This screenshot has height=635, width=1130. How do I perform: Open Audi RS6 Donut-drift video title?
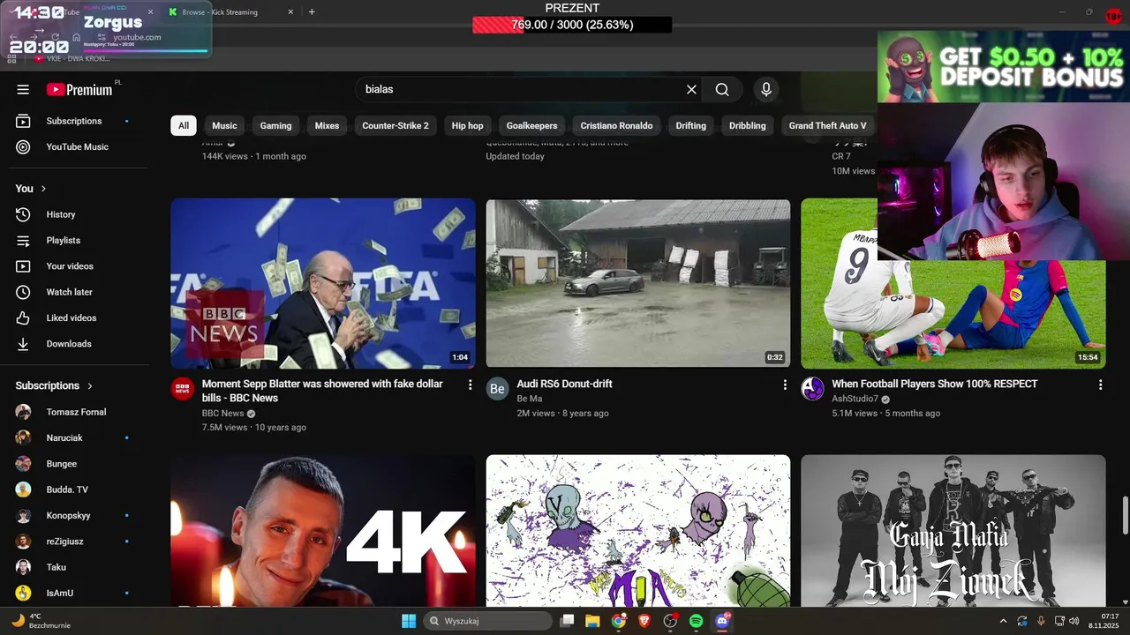tap(564, 384)
